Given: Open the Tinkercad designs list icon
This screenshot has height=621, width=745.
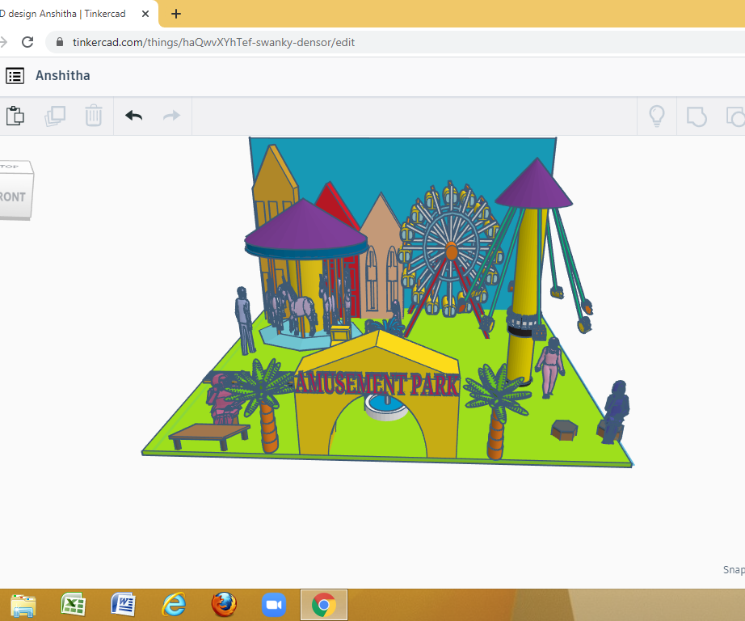Looking at the screenshot, I should point(15,75).
